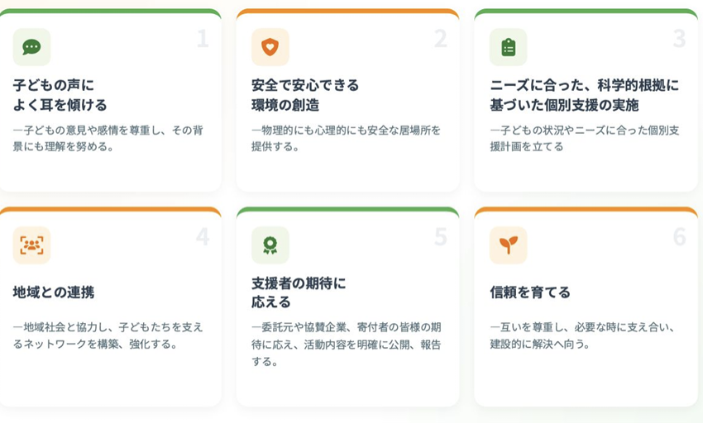Click the 科学的根拠に基づいた個別支援の実施 heading
Image resolution: width=703 pixels, height=423 pixels.
click(583, 95)
